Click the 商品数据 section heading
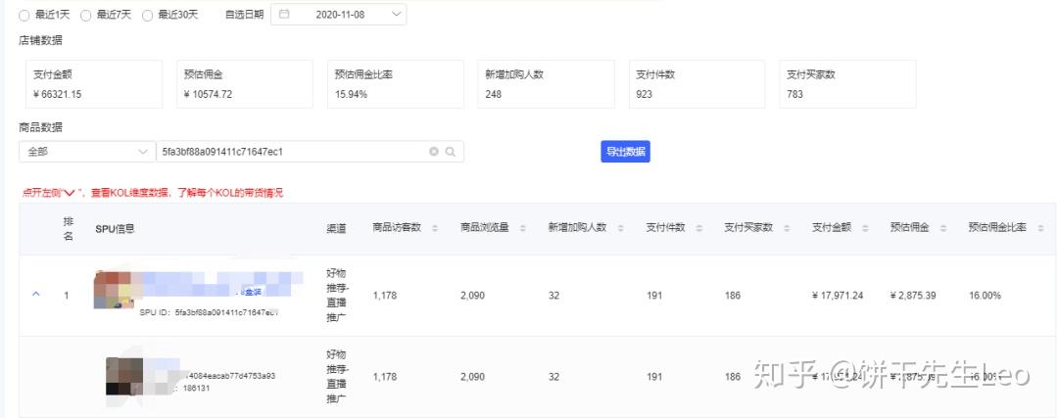The height and width of the screenshot is (418, 1058). click(40, 127)
